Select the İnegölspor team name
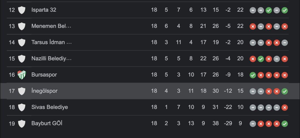300x138 pixels. click(44, 91)
